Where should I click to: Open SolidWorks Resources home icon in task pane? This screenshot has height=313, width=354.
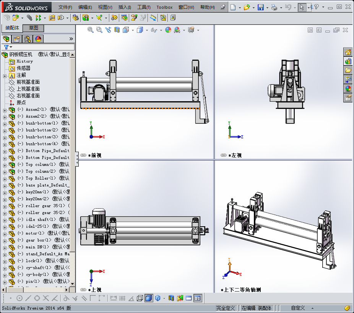348,52
